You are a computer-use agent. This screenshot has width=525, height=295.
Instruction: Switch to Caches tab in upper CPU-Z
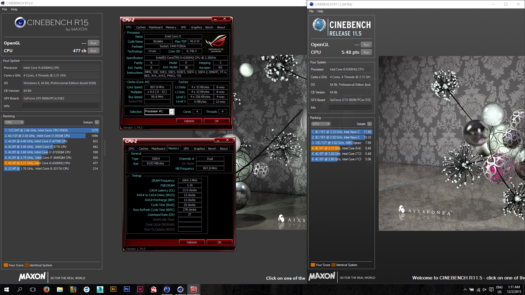click(x=141, y=27)
